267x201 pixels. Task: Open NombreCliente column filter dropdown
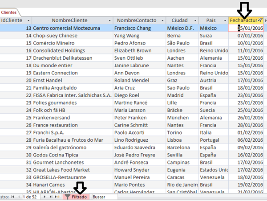109,21
